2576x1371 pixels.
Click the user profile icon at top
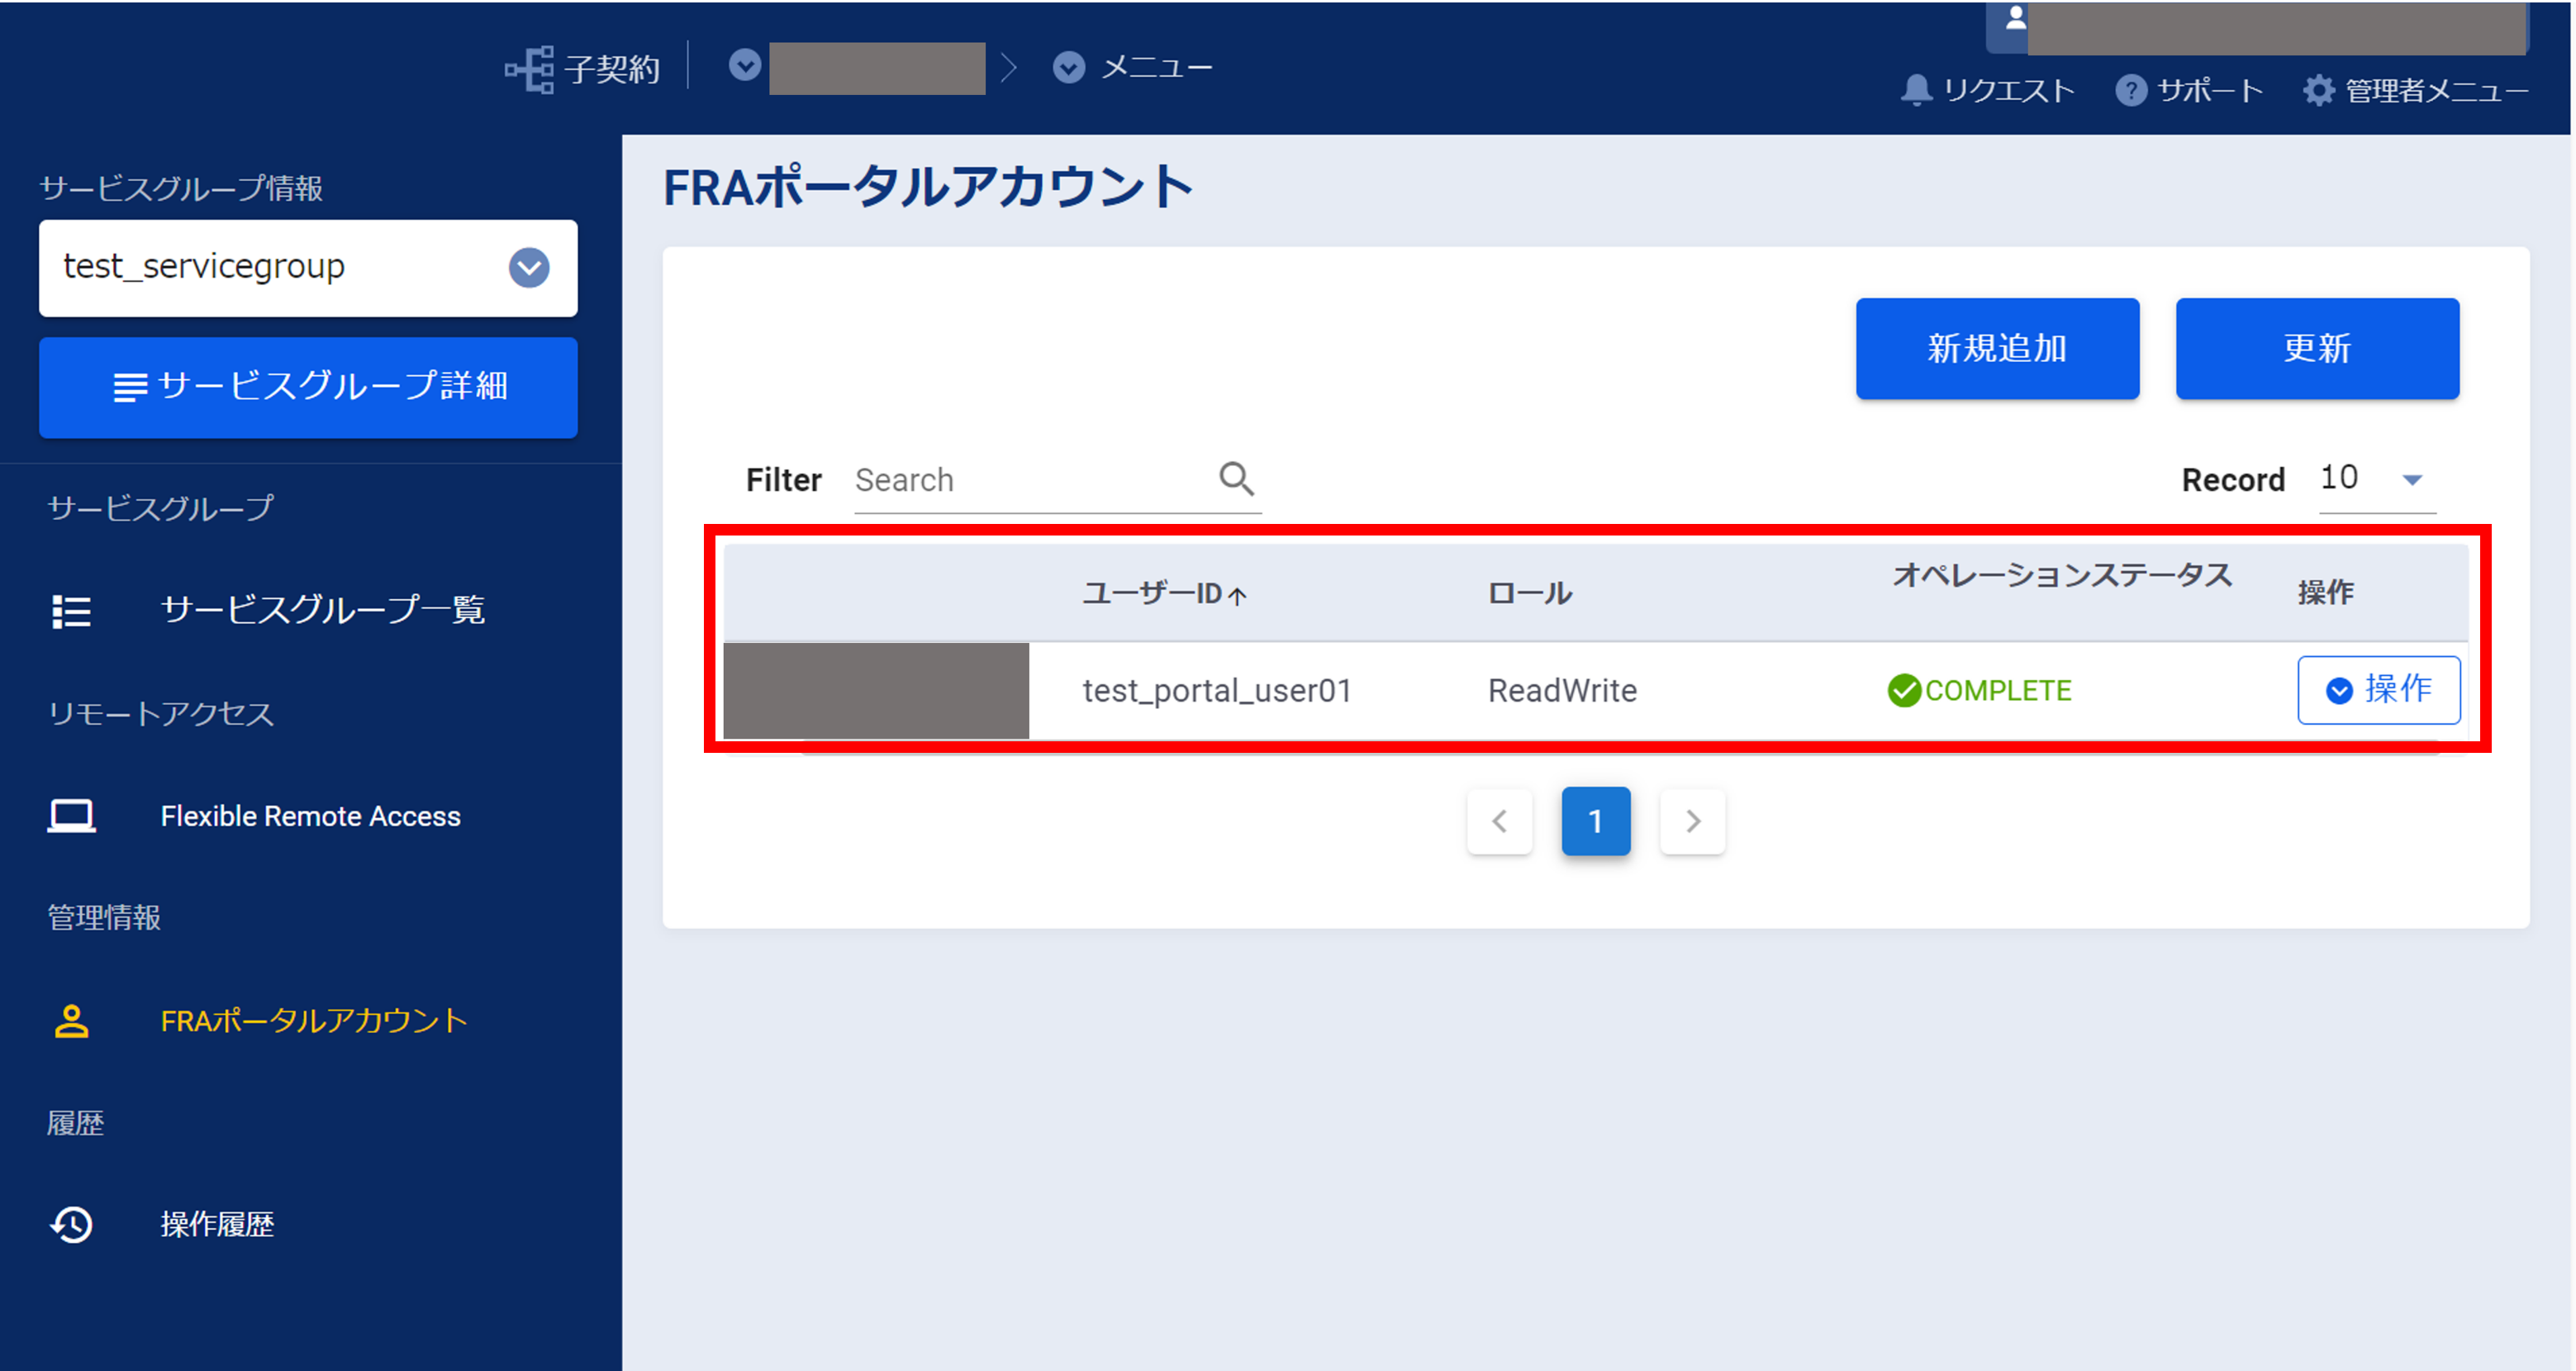pos(2015,18)
